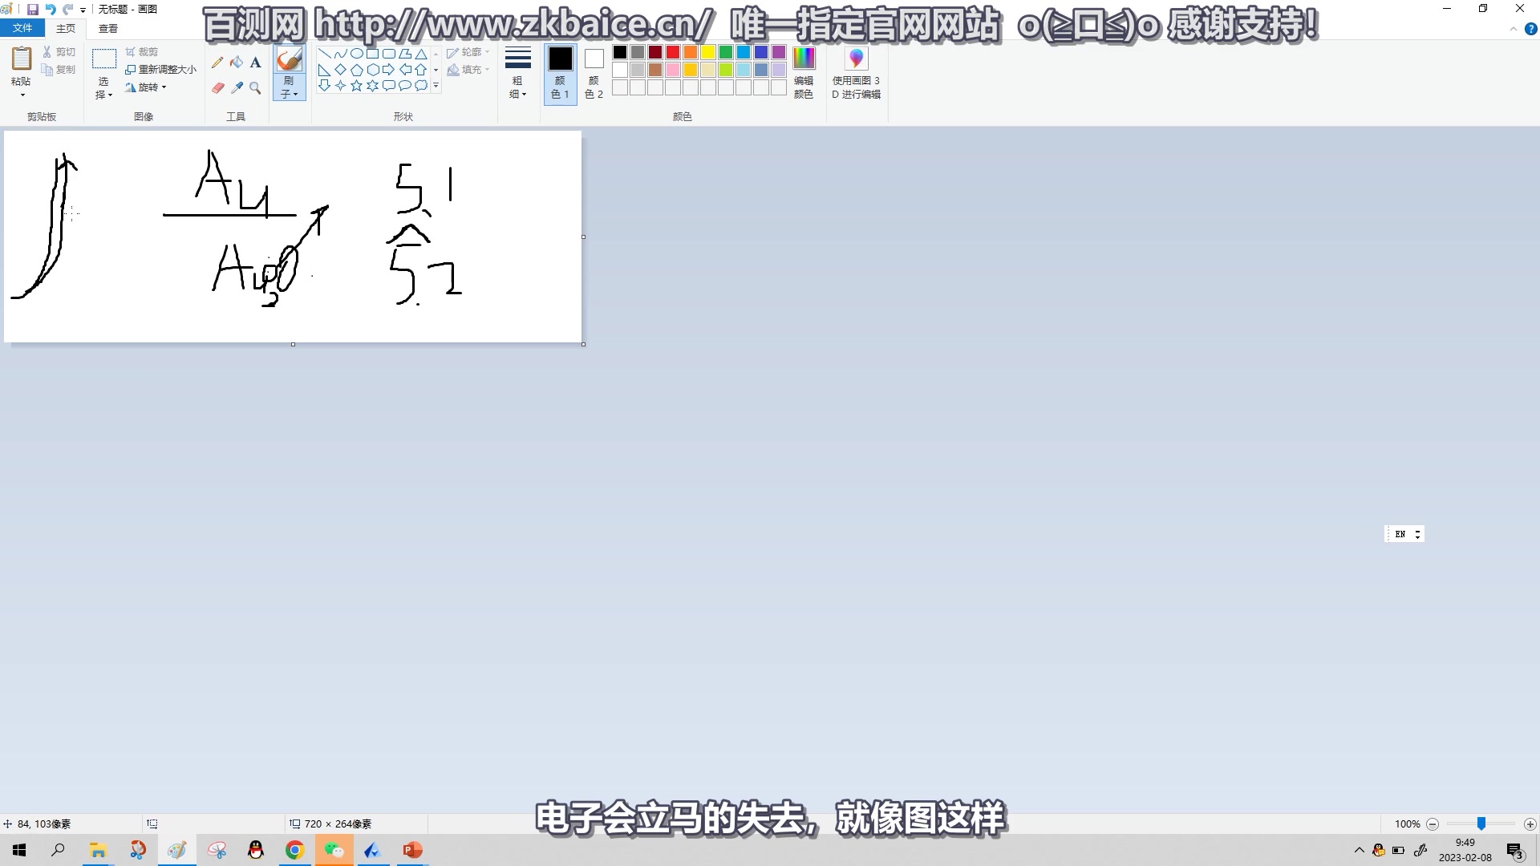Expand the Brushes dropdown arrow

(x=295, y=95)
